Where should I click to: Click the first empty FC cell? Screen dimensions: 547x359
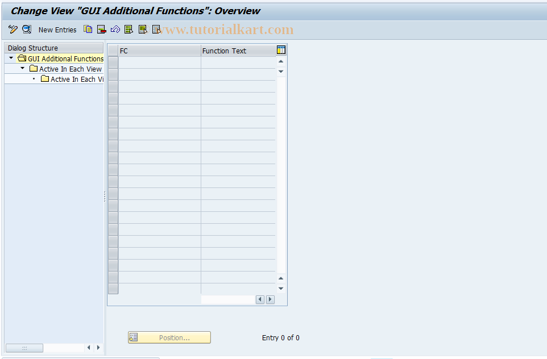[159, 62]
